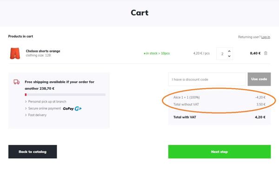Viewport: 279px width, 169px height.
Task: Click Secure online payment item
Action: [x=43, y=108]
